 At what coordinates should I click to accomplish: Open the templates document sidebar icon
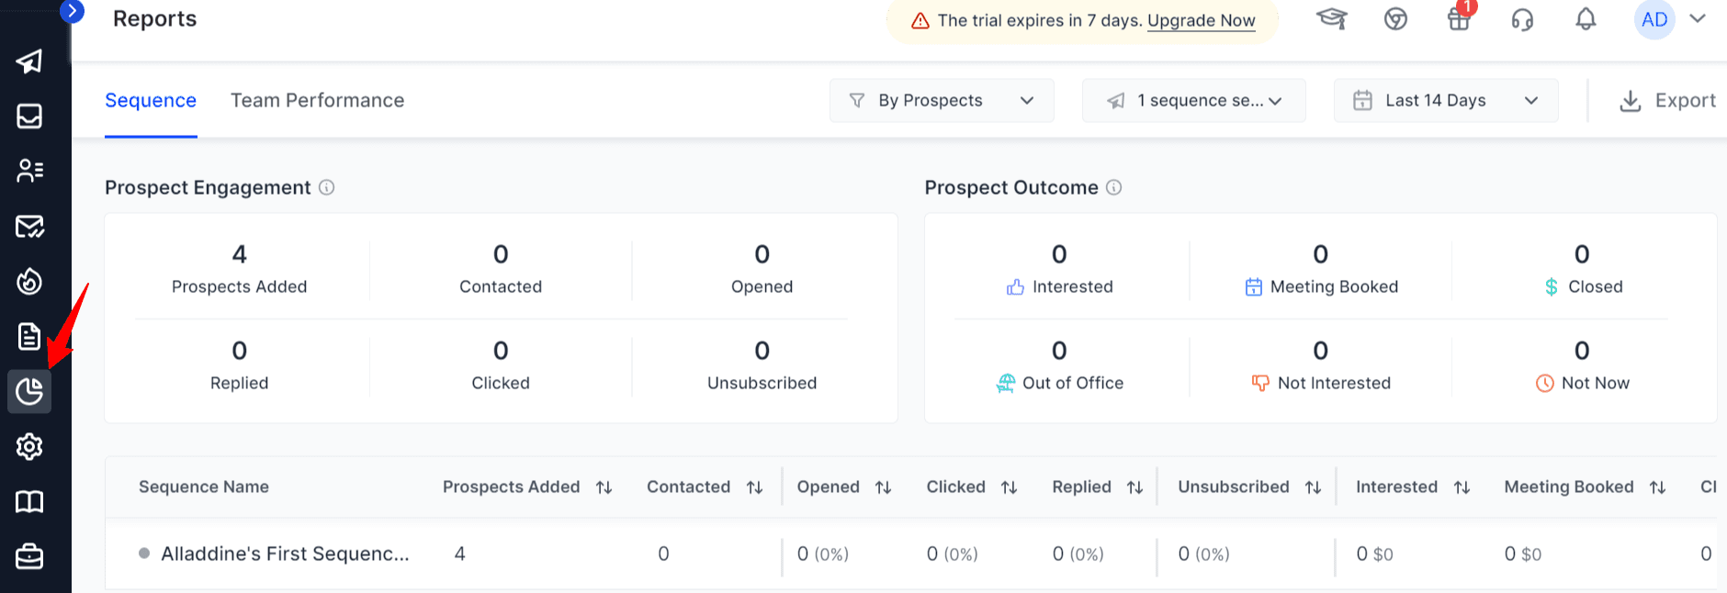[x=29, y=336]
